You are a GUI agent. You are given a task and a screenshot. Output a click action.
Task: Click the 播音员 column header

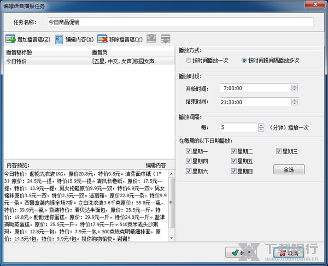point(131,52)
